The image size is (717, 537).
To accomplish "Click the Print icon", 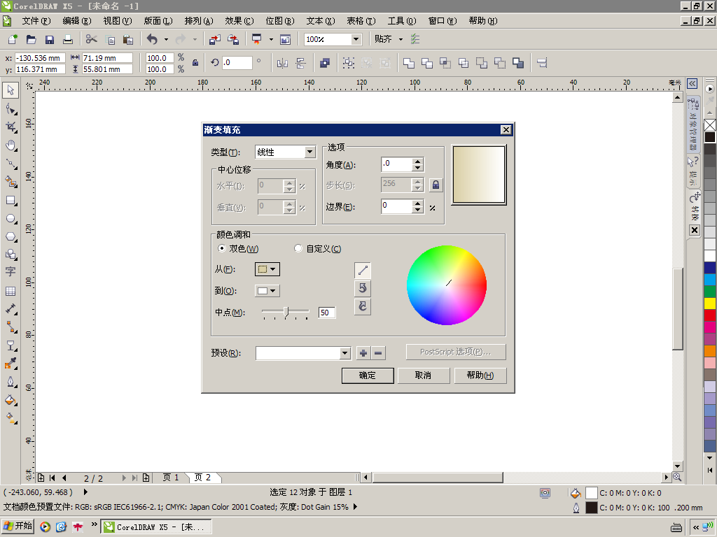I will click(68, 40).
